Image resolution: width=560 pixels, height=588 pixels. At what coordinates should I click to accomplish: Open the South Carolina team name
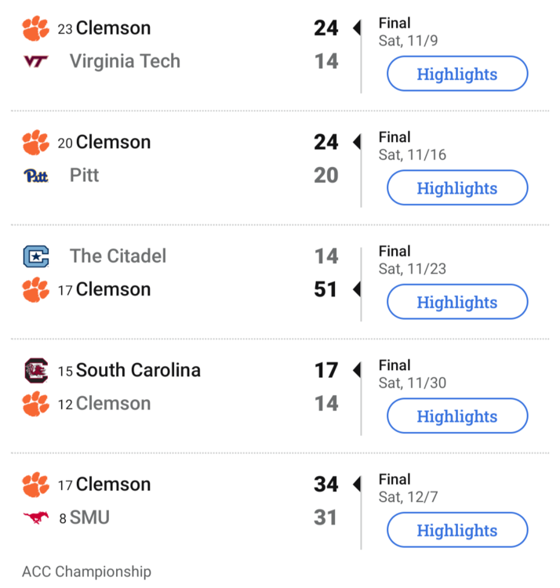[138, 370]
